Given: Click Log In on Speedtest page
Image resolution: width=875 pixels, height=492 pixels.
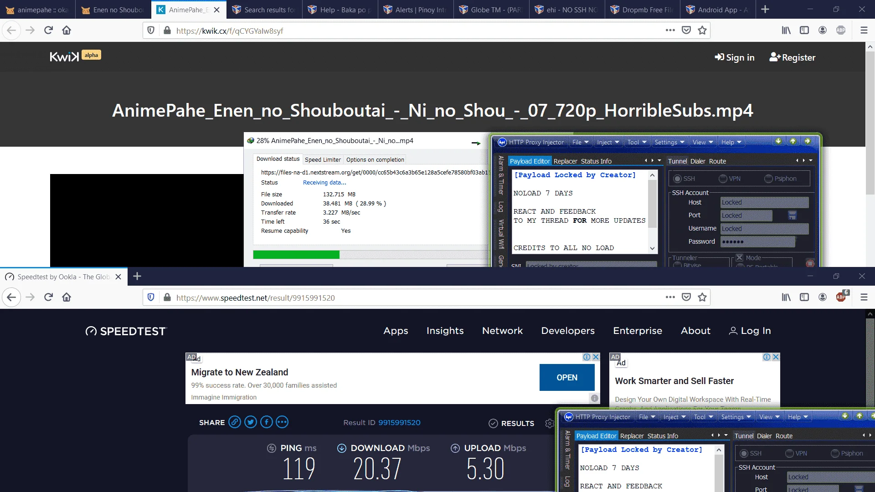Looking at the screenshot, I should coord(750,331).
